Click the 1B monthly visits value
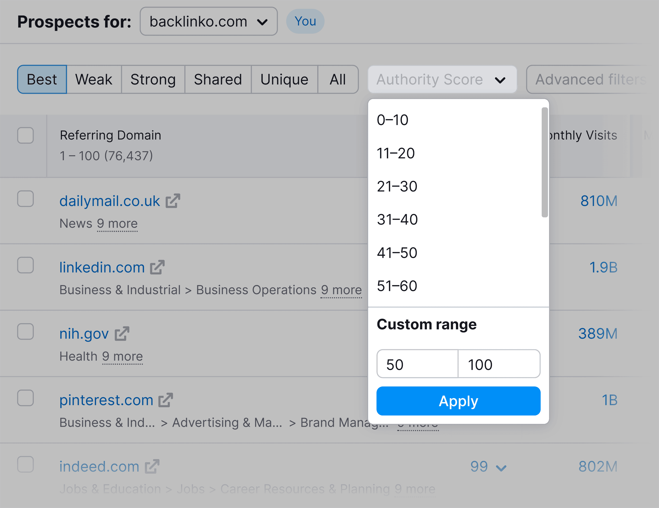The width and height of the screenshot is (659, 508). point(609,400)
